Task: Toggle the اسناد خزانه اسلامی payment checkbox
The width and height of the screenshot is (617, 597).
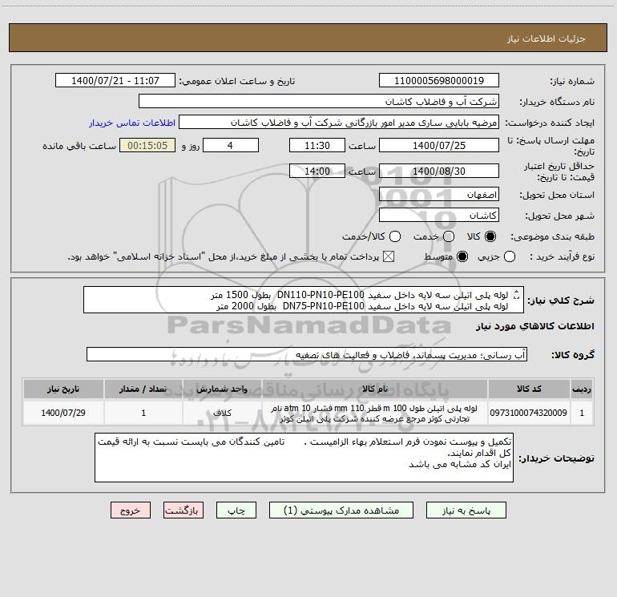Action: tap(389, 256)
